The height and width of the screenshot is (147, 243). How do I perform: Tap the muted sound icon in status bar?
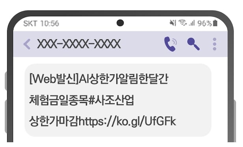point(173,23)
